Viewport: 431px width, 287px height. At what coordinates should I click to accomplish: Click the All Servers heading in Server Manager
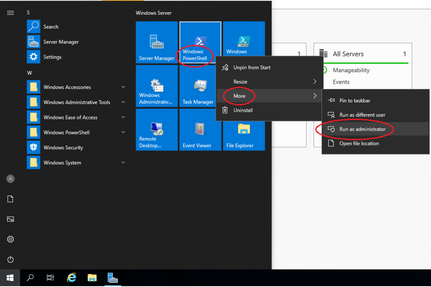click(348, 54)
